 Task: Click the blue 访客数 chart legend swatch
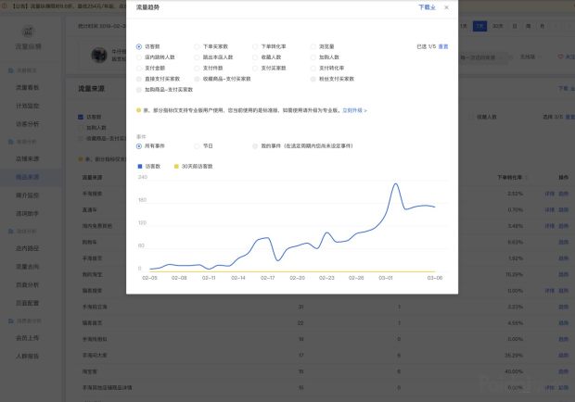point(140,166)
